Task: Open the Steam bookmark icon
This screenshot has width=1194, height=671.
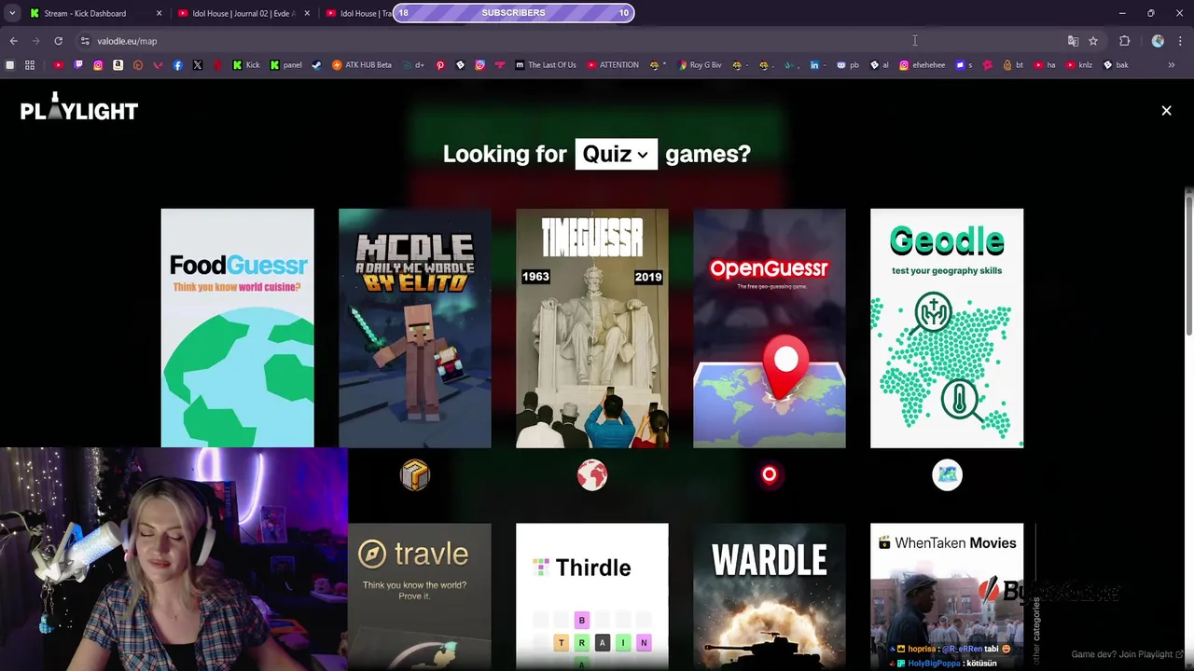Action: (x=316, y=65)
